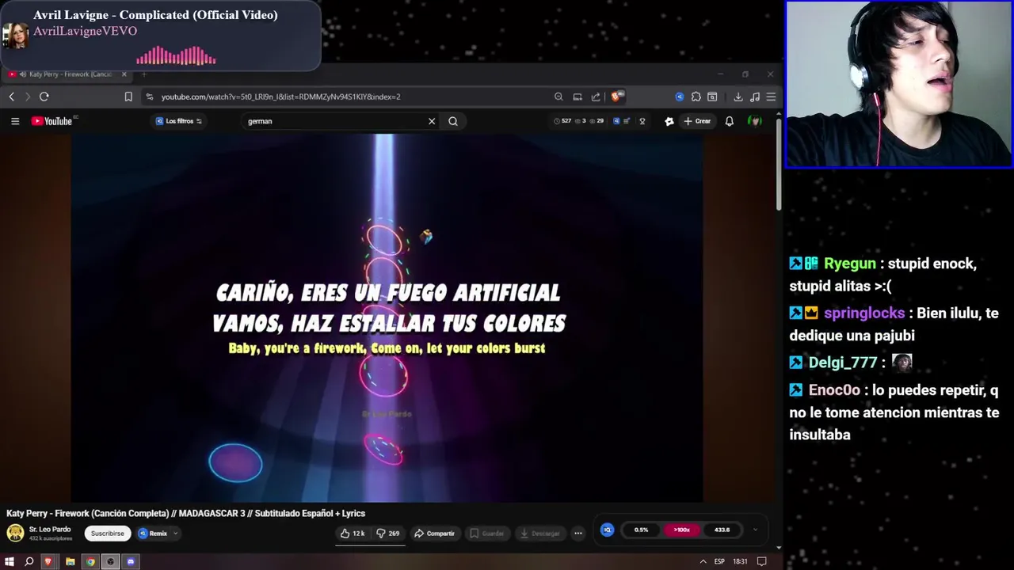Click the Crear button
Viewport: 1014px width, 570px height.
[698, 121]
